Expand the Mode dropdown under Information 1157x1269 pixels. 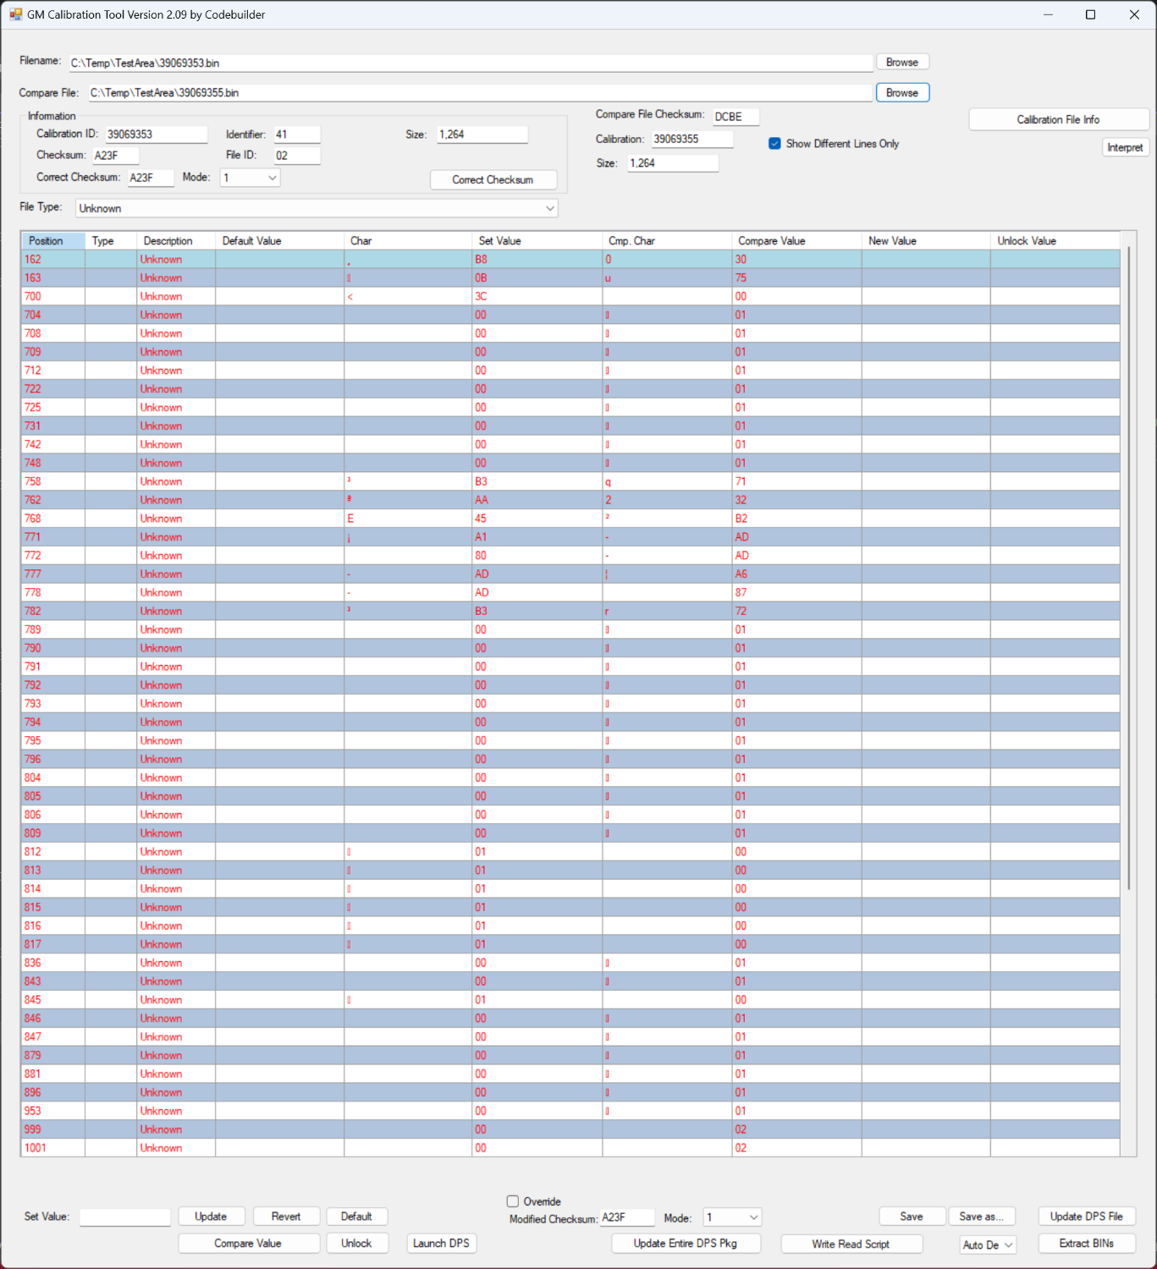tap(250, 178)
